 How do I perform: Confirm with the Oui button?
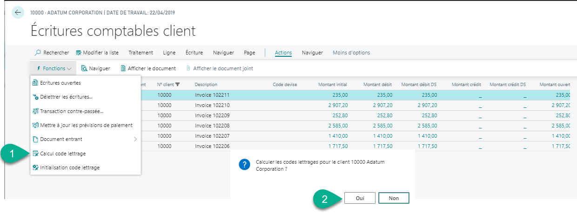(x=360, y=198)
